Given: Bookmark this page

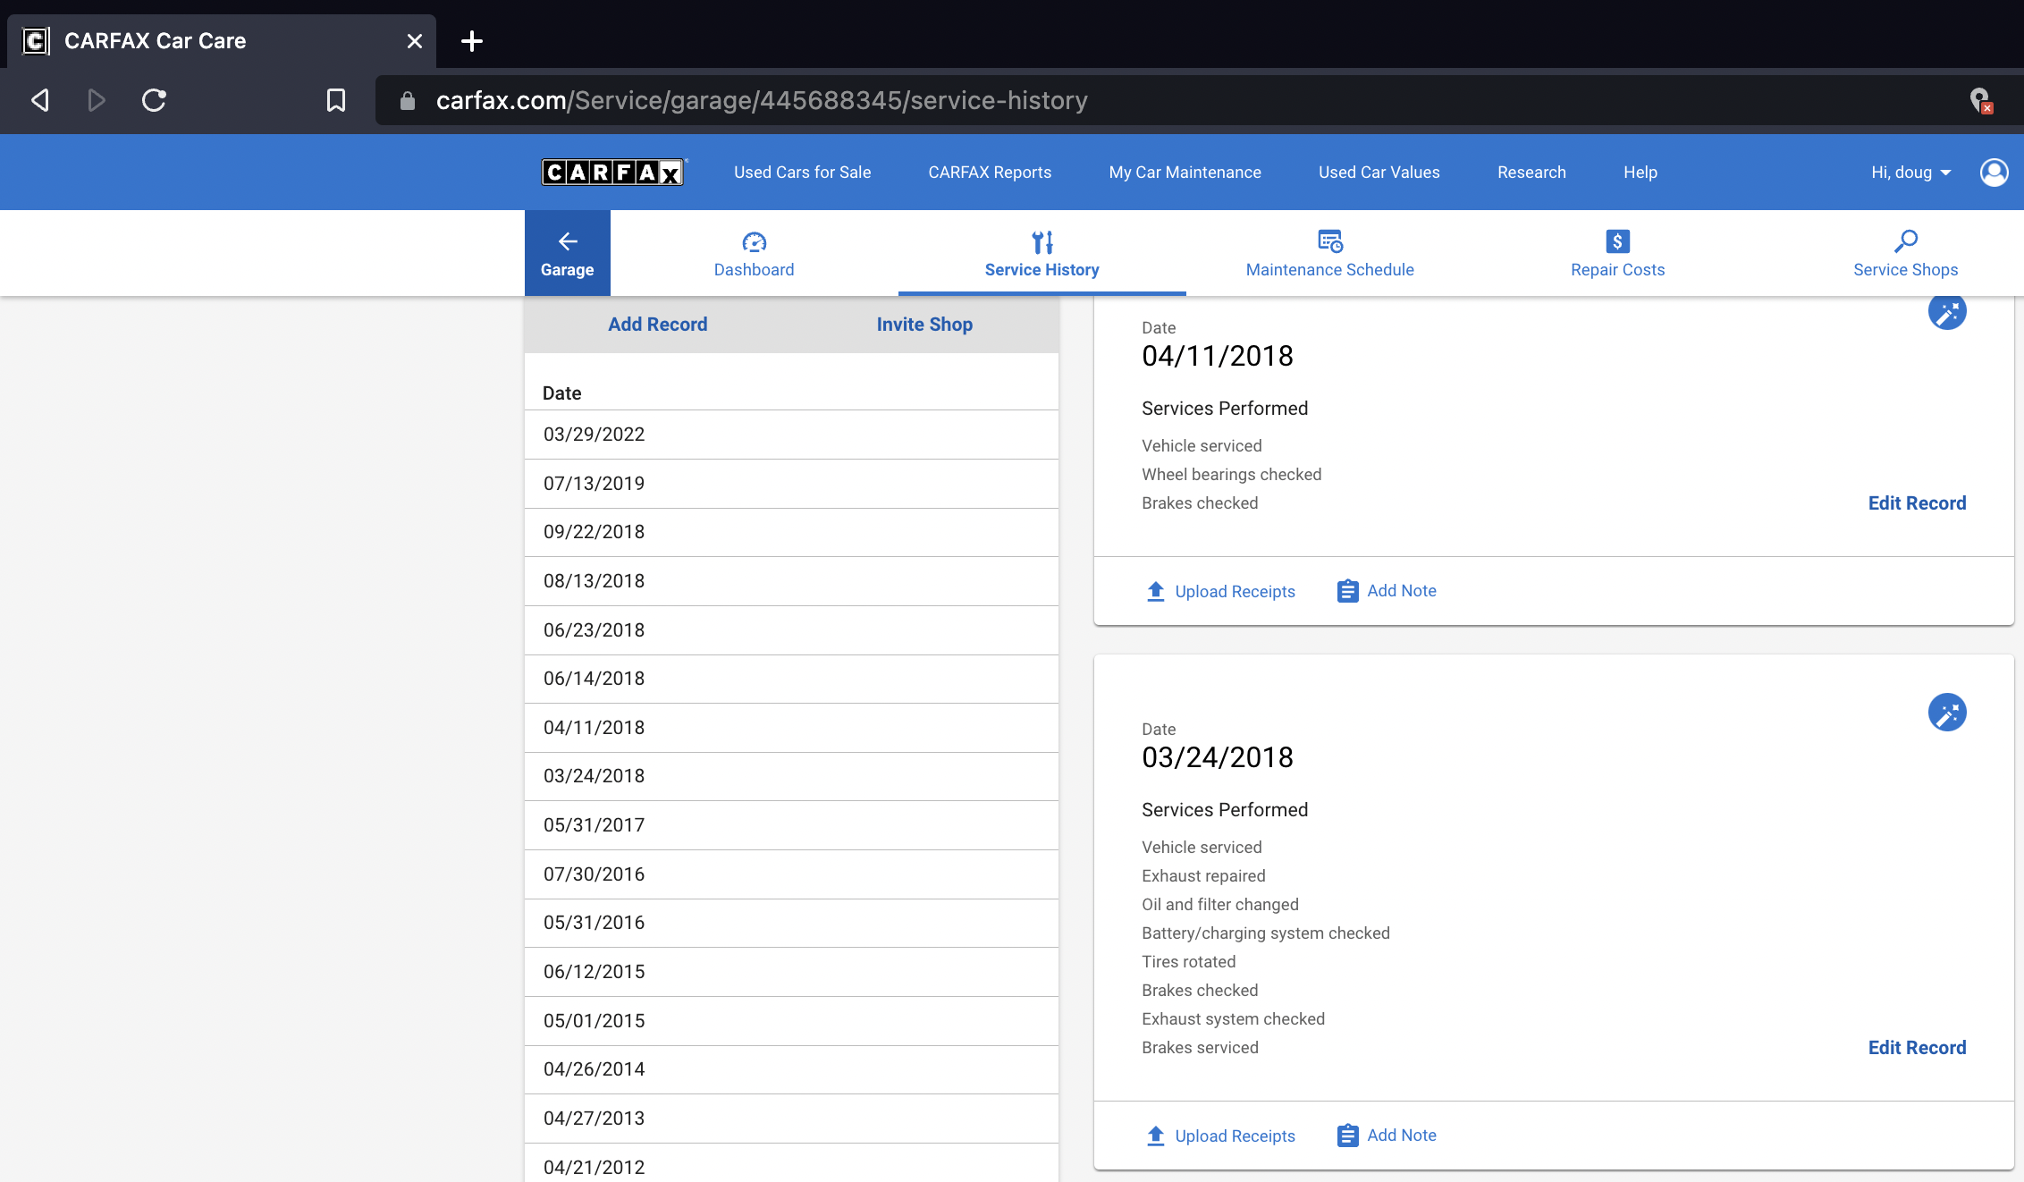Looking at the screenshot, I should 336,100.
